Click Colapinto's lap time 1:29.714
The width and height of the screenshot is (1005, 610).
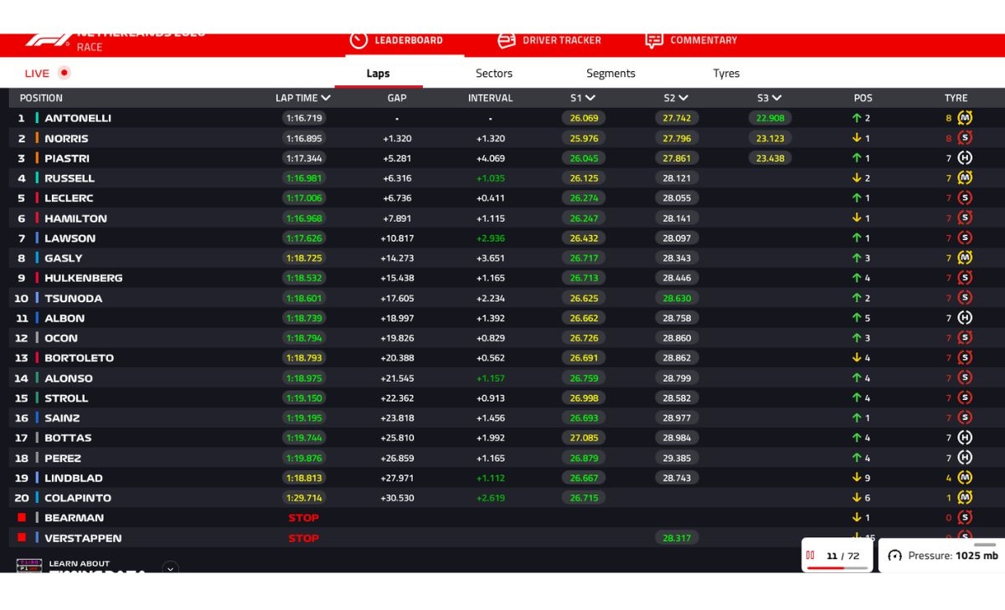[x=303, y=498]
